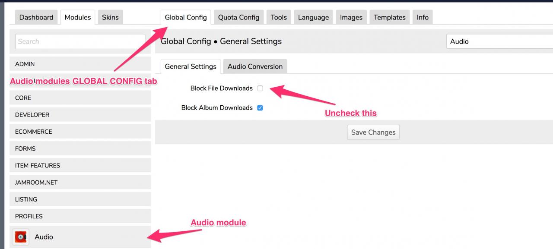Expand the ECOMMERCE category
Image resolution: width=553 pixels, height=249 pixels.
pyautogui.click(x=80, y=132)
